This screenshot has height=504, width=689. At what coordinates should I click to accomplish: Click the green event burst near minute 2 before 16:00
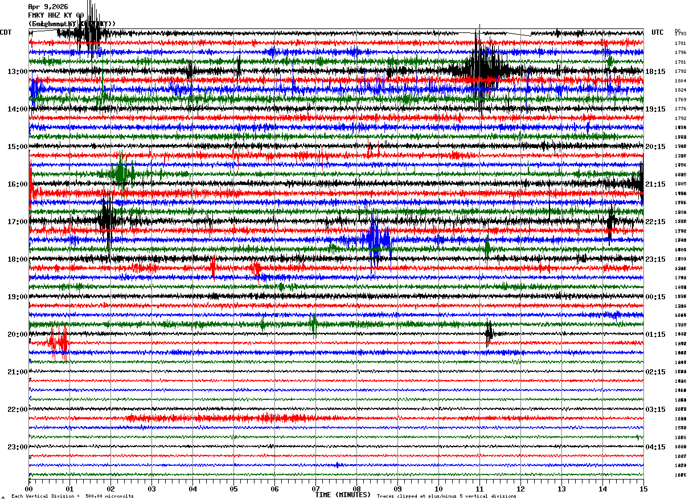121,173
